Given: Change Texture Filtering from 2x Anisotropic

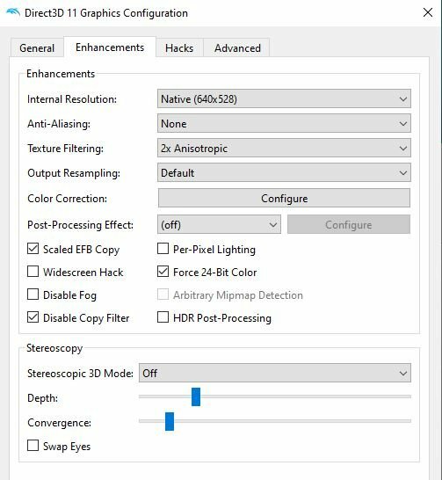Looking at the screenshot, I should tap(284, 149).
